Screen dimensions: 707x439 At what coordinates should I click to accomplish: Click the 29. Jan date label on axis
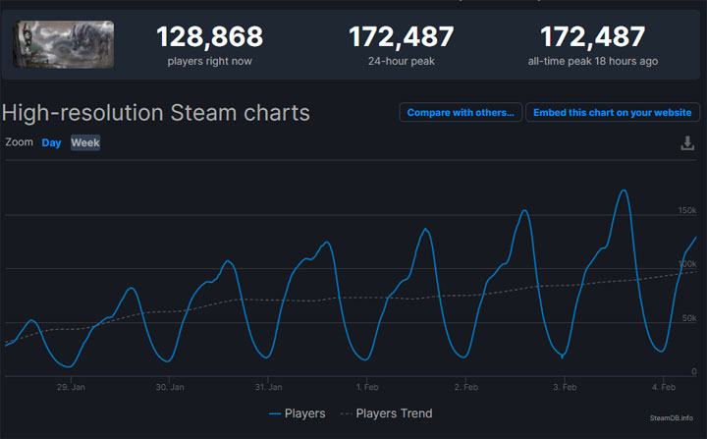point(71,387)
